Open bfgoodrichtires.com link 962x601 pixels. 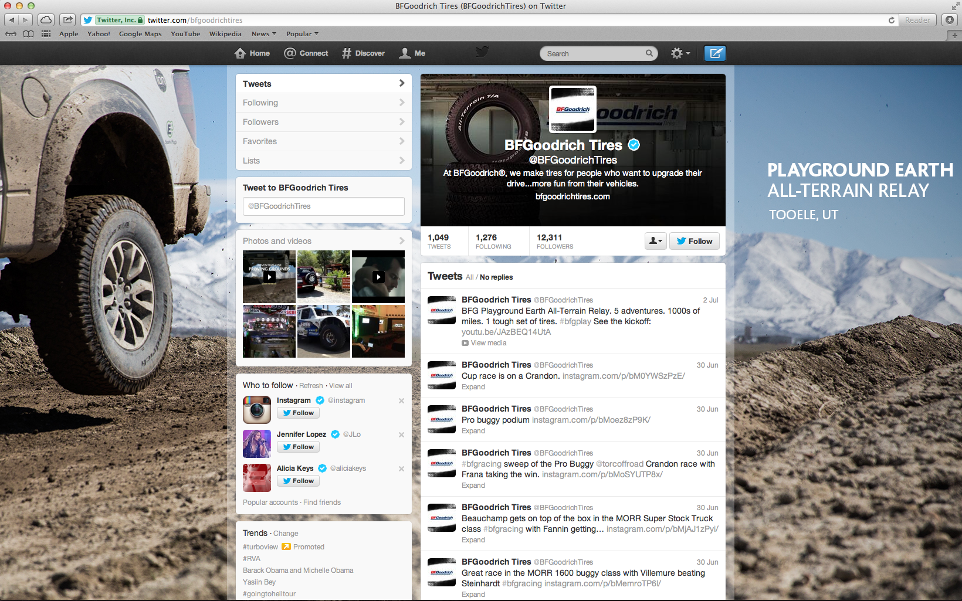pos(573,196)
